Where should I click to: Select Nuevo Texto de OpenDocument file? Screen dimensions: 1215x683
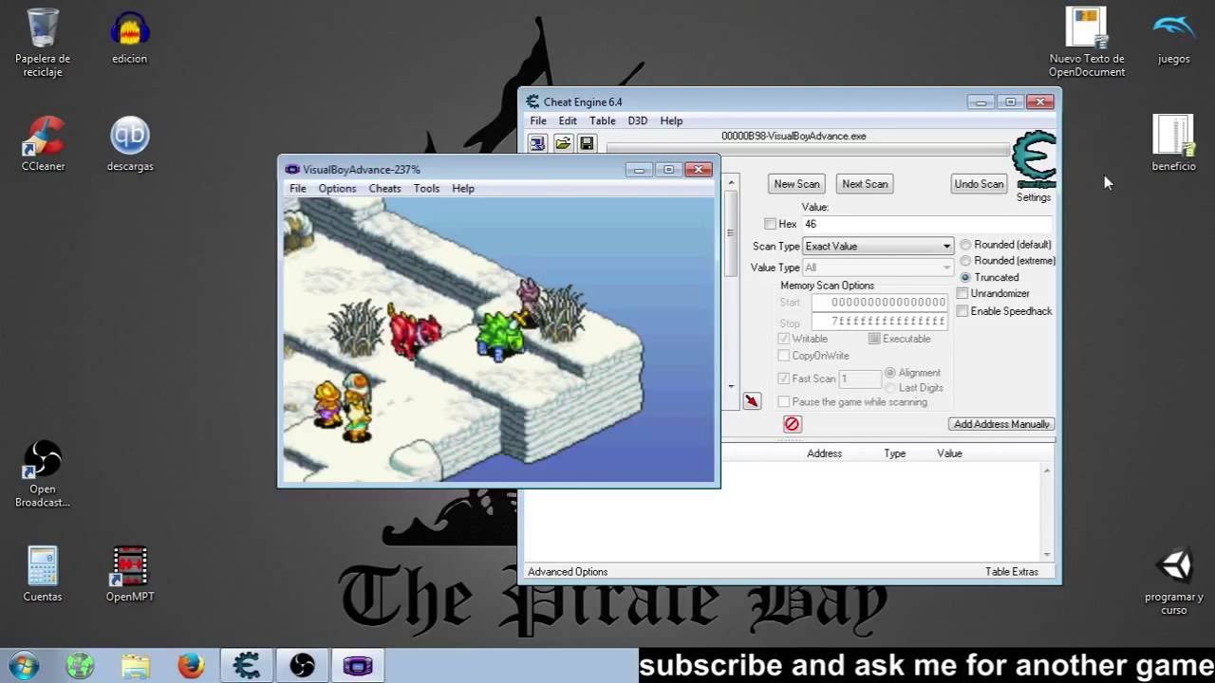[x=1087, y=43]
